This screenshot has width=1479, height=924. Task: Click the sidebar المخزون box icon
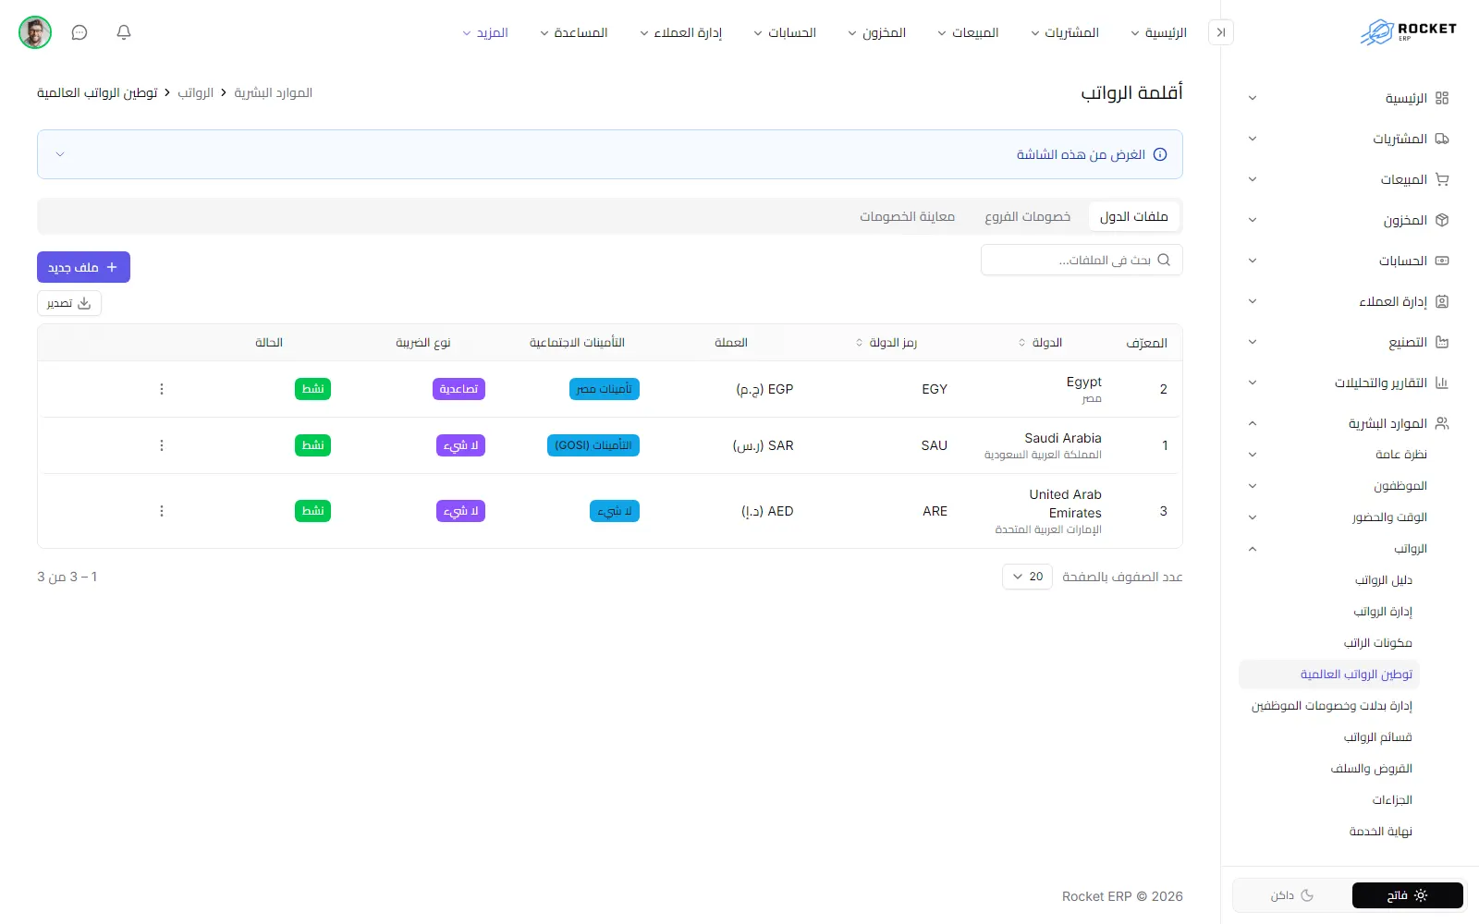coord(1442,220)
